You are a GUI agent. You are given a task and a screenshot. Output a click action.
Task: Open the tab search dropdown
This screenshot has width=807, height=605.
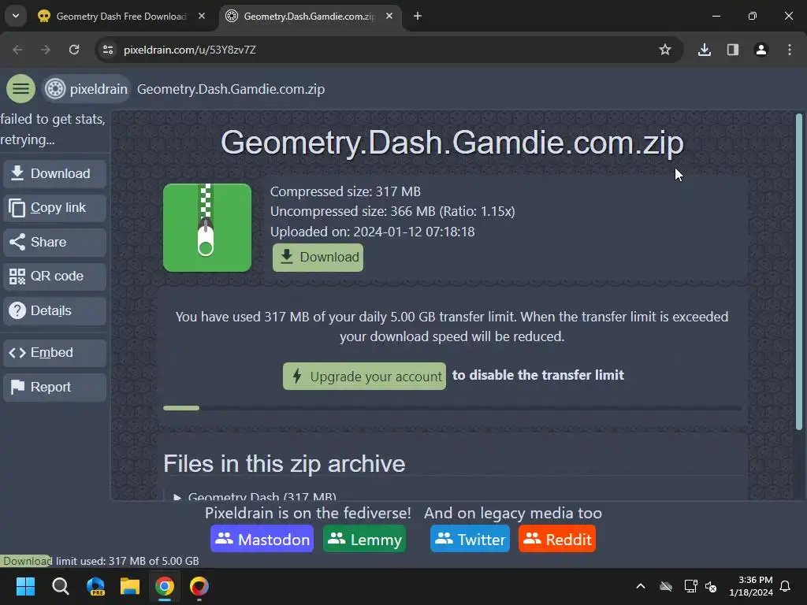coord(16,17)
